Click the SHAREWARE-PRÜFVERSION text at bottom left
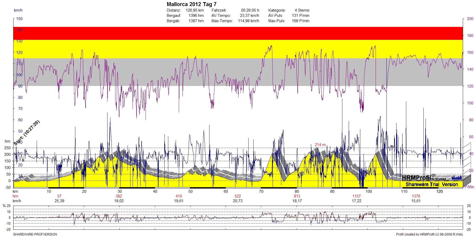Screen dimensions: 476x236 [x=35, y=234]
